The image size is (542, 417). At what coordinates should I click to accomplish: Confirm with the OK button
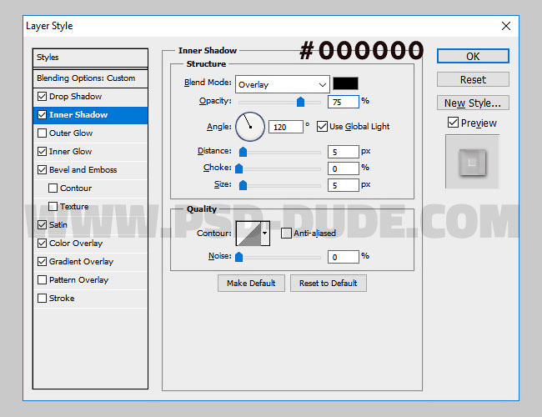pos(473,56)
